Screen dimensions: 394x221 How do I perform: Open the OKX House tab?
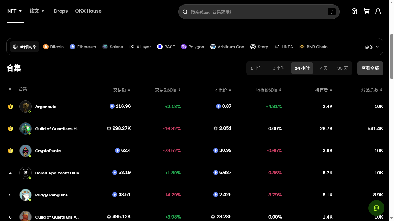(88, 11)
